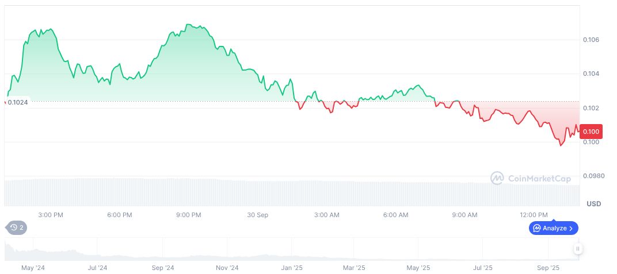Select Sep '25 on the range timeline
This screenshot has height=274, width=617.
tap(548, 268)
